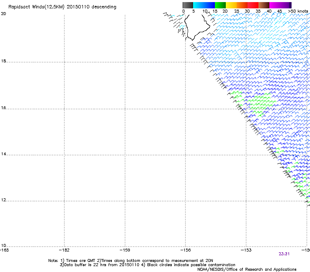Click the purple 23:31 time stamp

[x=284, y=254]
